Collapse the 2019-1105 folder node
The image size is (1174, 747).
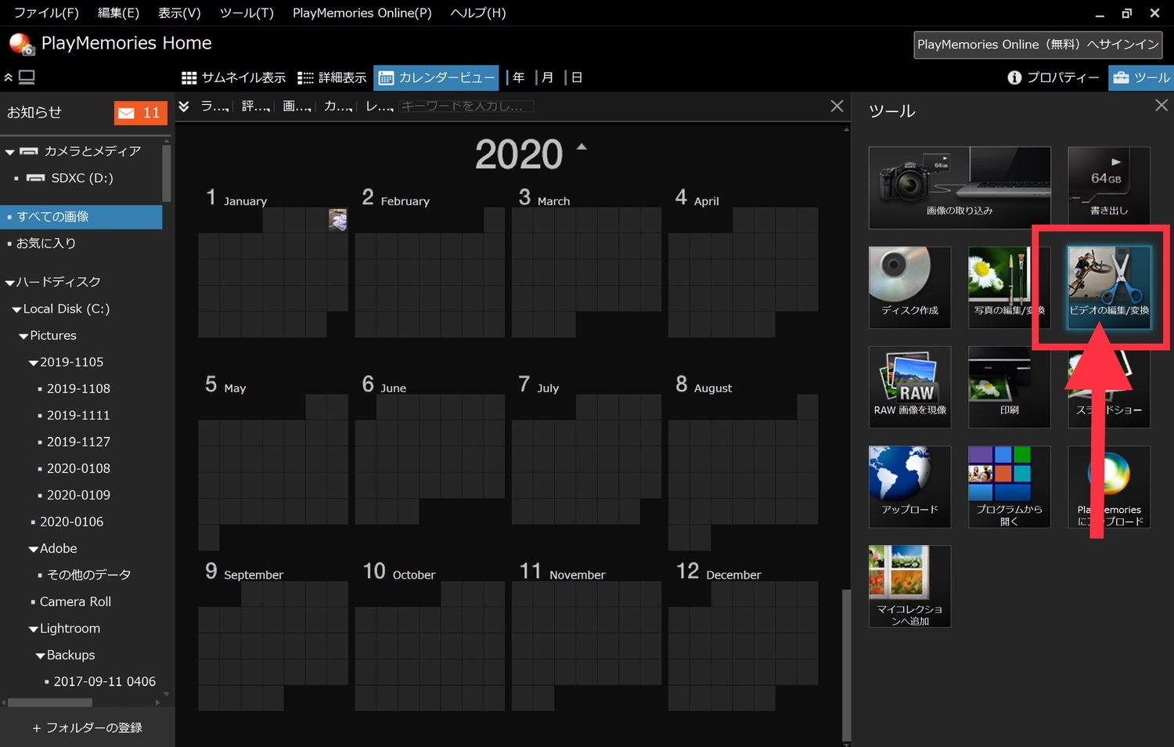[x=34, y=363]
